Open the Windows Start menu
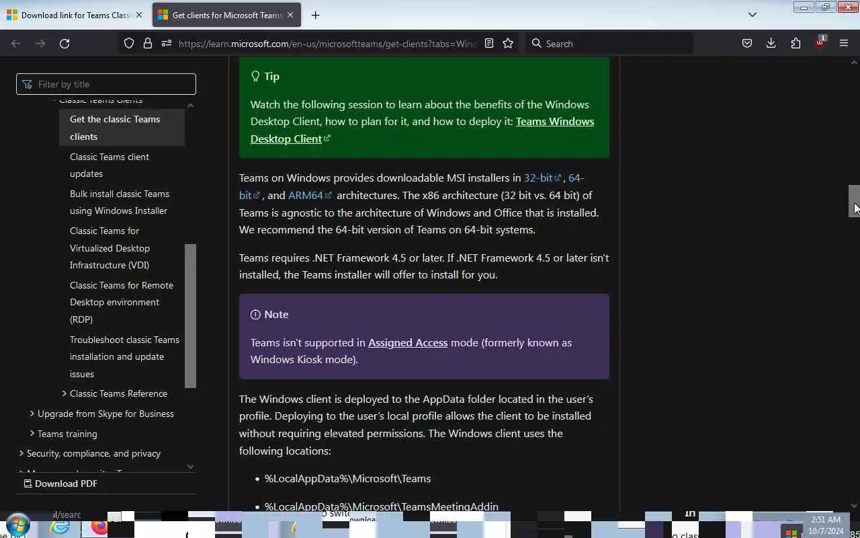Viewport: 860px width, 538px height. (17, 525)
